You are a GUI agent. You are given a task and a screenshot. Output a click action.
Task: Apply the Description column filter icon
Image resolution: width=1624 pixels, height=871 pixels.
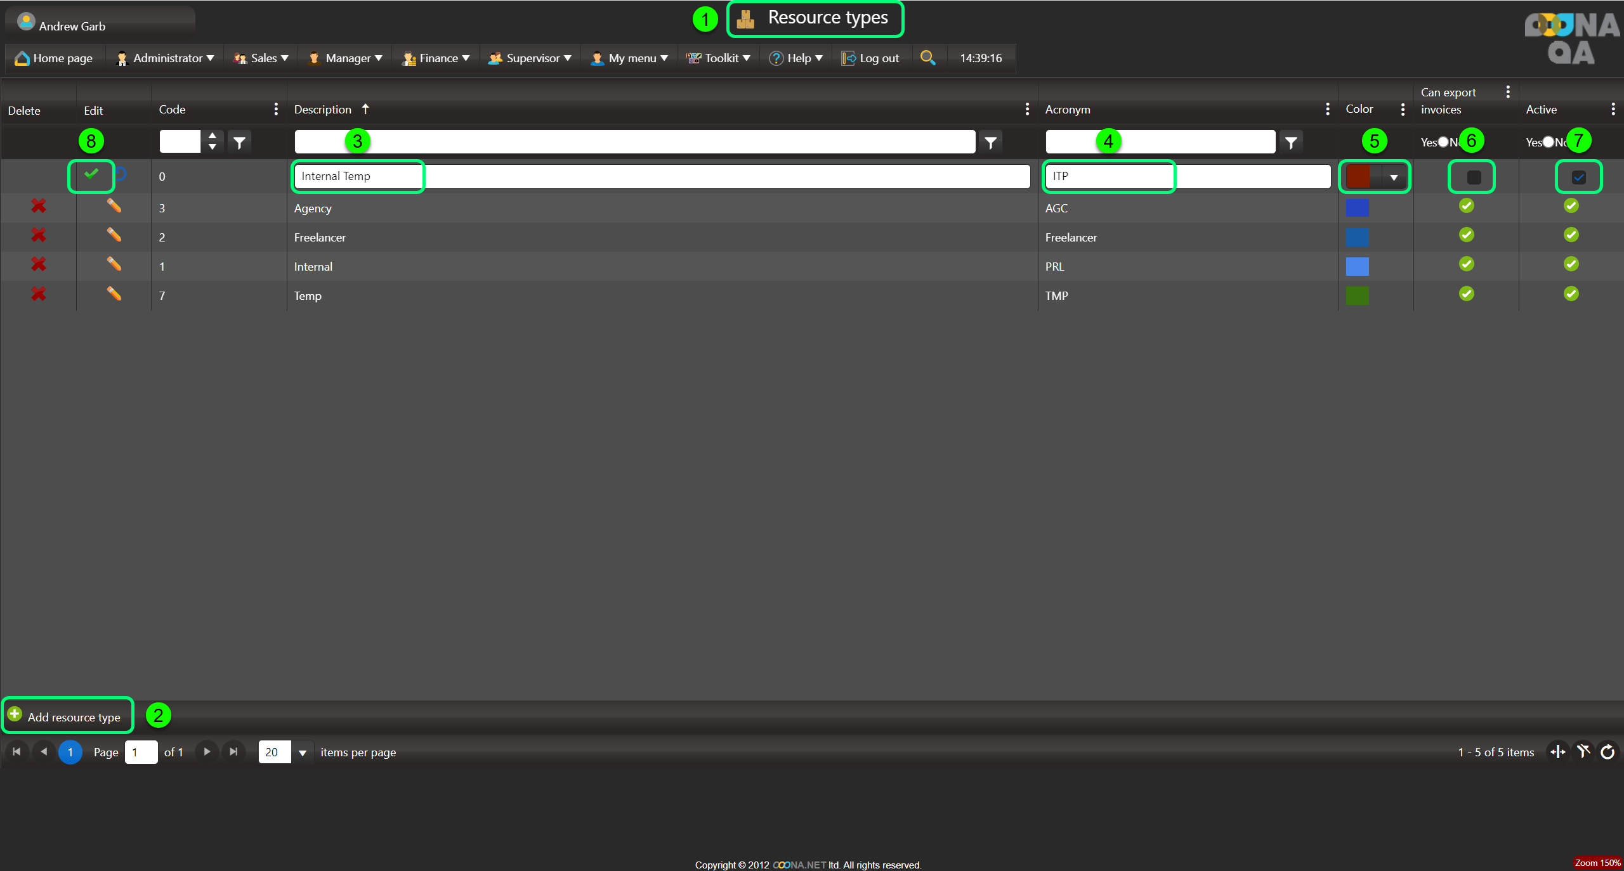point(990,143)
